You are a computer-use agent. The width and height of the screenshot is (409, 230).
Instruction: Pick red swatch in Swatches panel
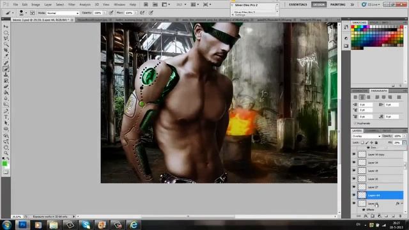tap(353, 27)
